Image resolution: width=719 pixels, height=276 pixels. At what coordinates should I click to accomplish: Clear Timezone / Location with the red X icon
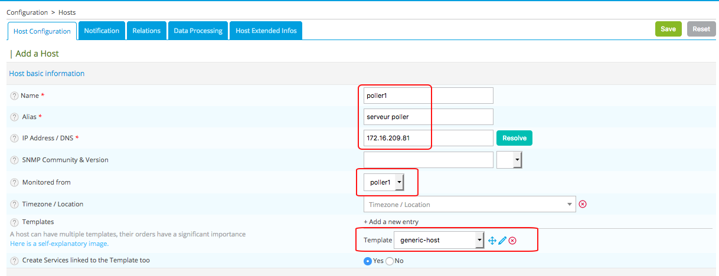[583, 204]
